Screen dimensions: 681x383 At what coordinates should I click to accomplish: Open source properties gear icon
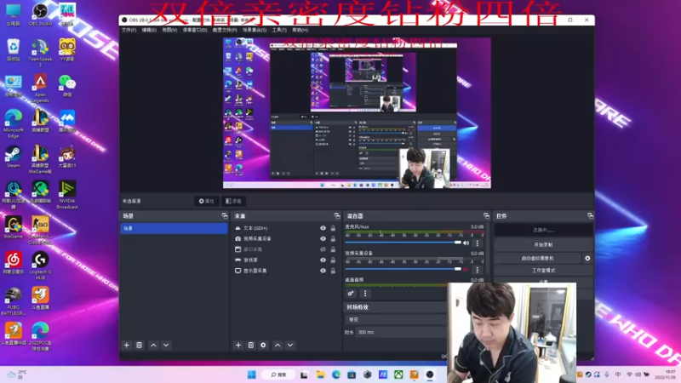[263, 346]
